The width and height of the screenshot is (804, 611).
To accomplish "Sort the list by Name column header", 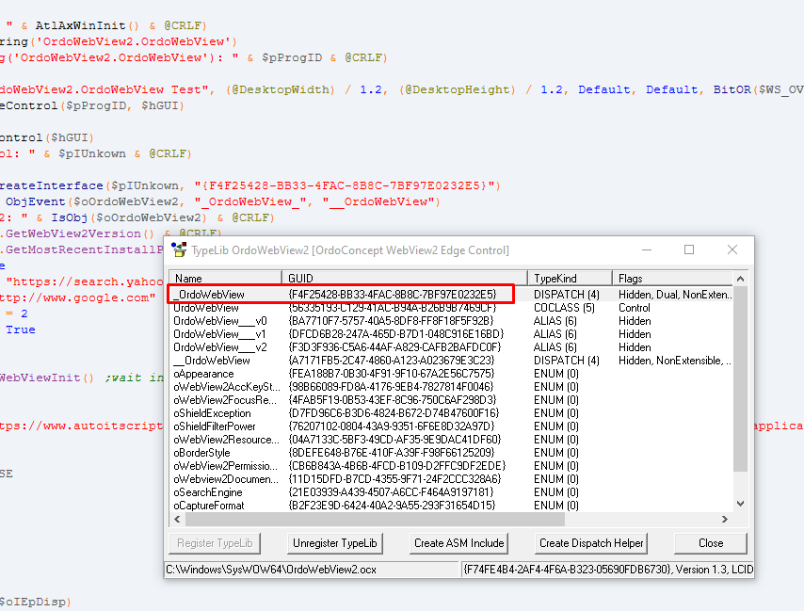I will [x=226, y=279].
